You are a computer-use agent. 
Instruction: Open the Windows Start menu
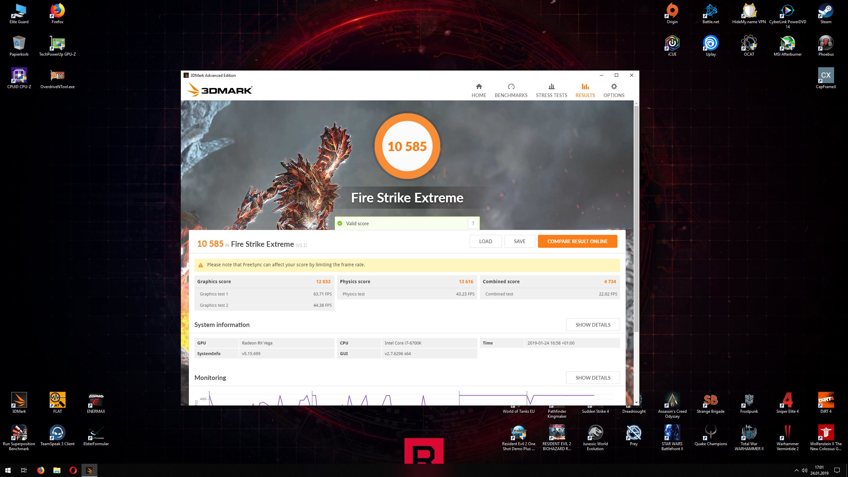click(x=8, y=470)
